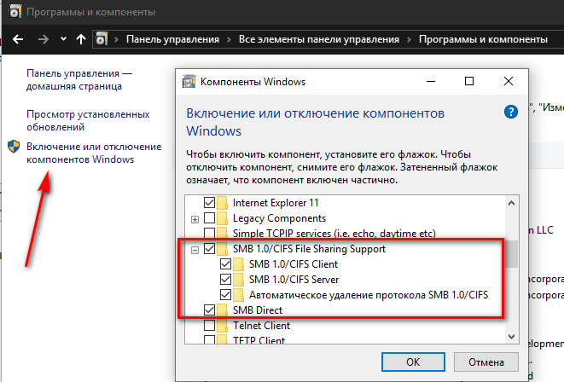Open help with the blue question mark
The height and width of the screenshot is (382, 564).
pos(511,112)
